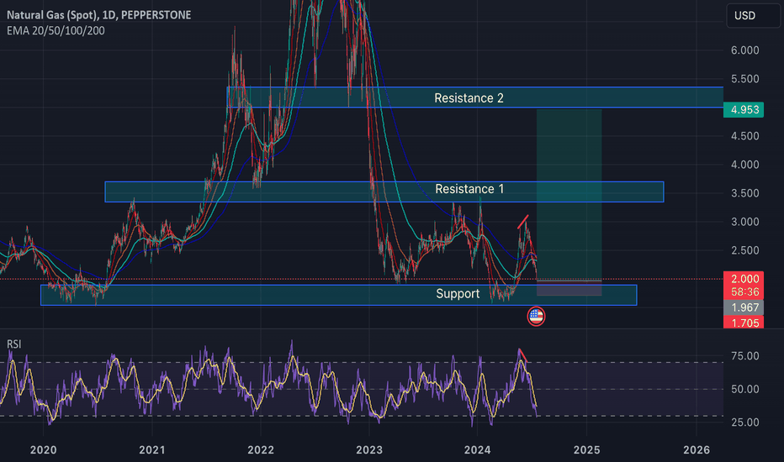784x462 pixels.
Task: Click the 58:36 countdown timer tag
Action: 744,292
